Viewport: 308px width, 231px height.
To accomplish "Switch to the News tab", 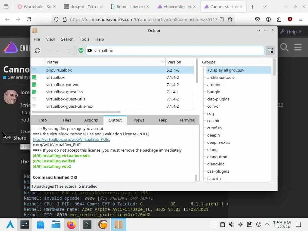I will point(139,120).
